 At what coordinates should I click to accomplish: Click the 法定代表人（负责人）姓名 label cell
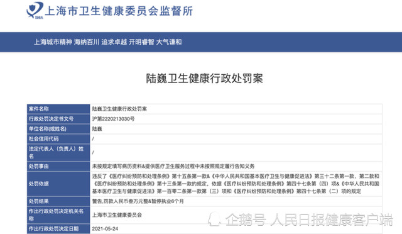click(x=58, y=153)
